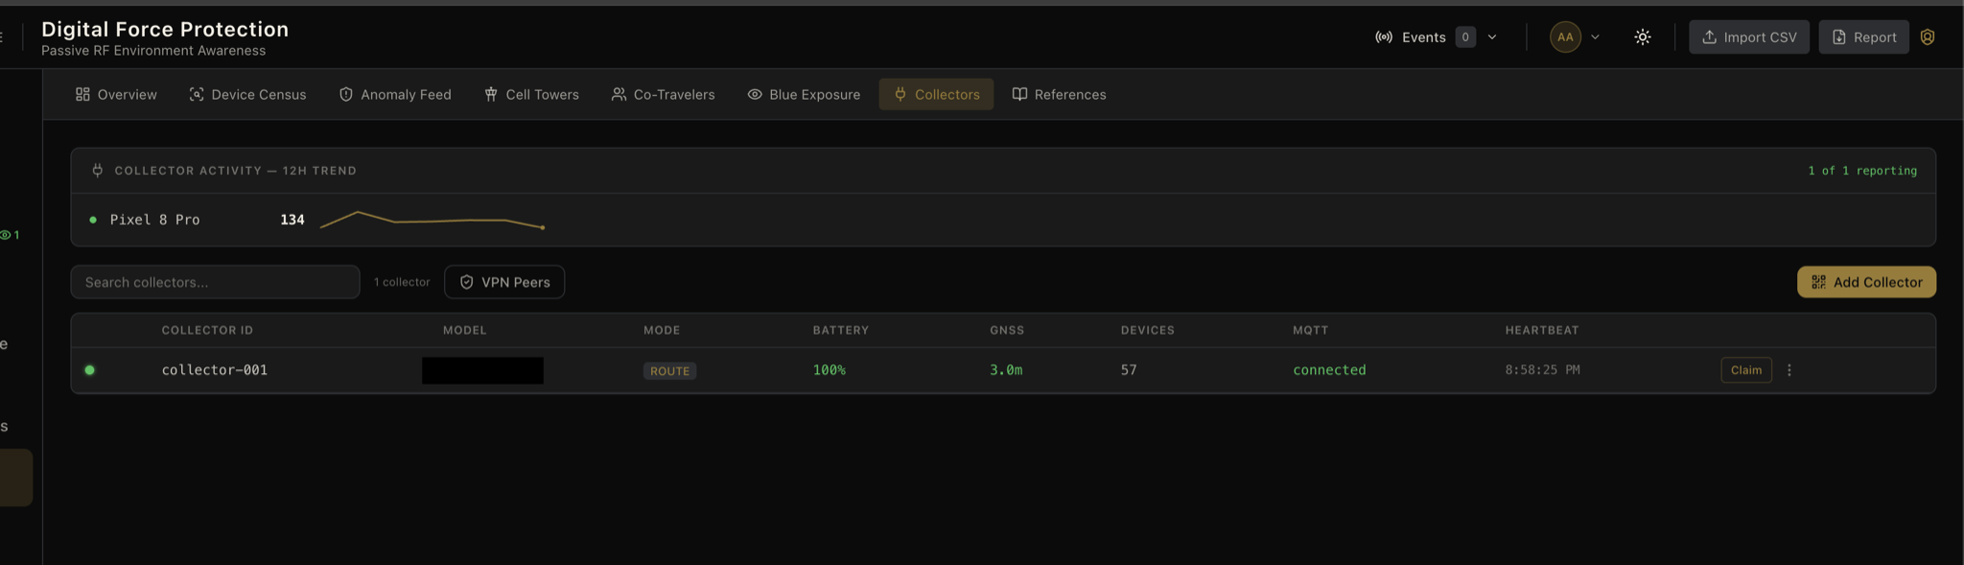
Task: Expand the user account chevron
Action: pos(1595,37)
